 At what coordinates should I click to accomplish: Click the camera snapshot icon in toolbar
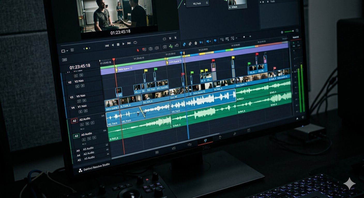tap(164, 47)
